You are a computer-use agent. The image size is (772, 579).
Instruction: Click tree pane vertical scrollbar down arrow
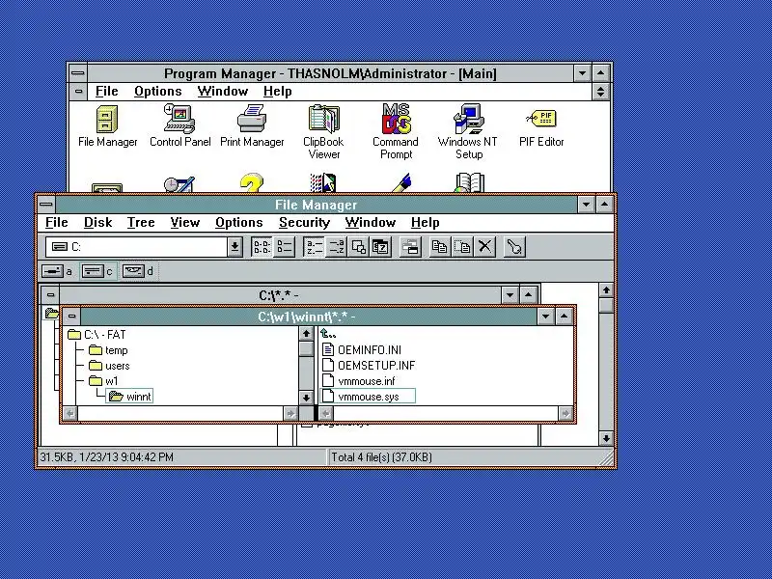(306, 398)
